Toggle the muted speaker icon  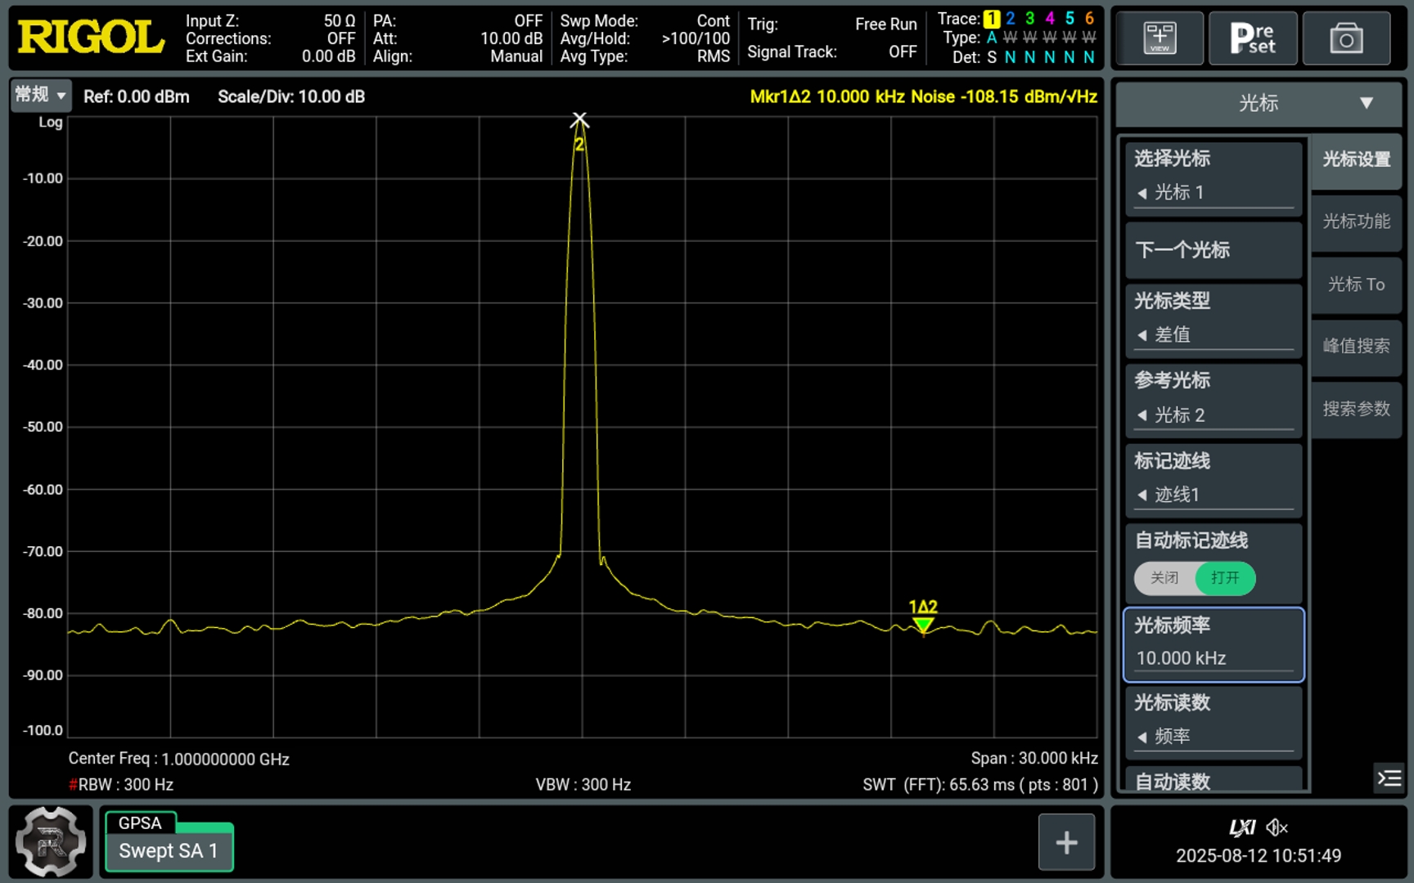(1275, 827)
